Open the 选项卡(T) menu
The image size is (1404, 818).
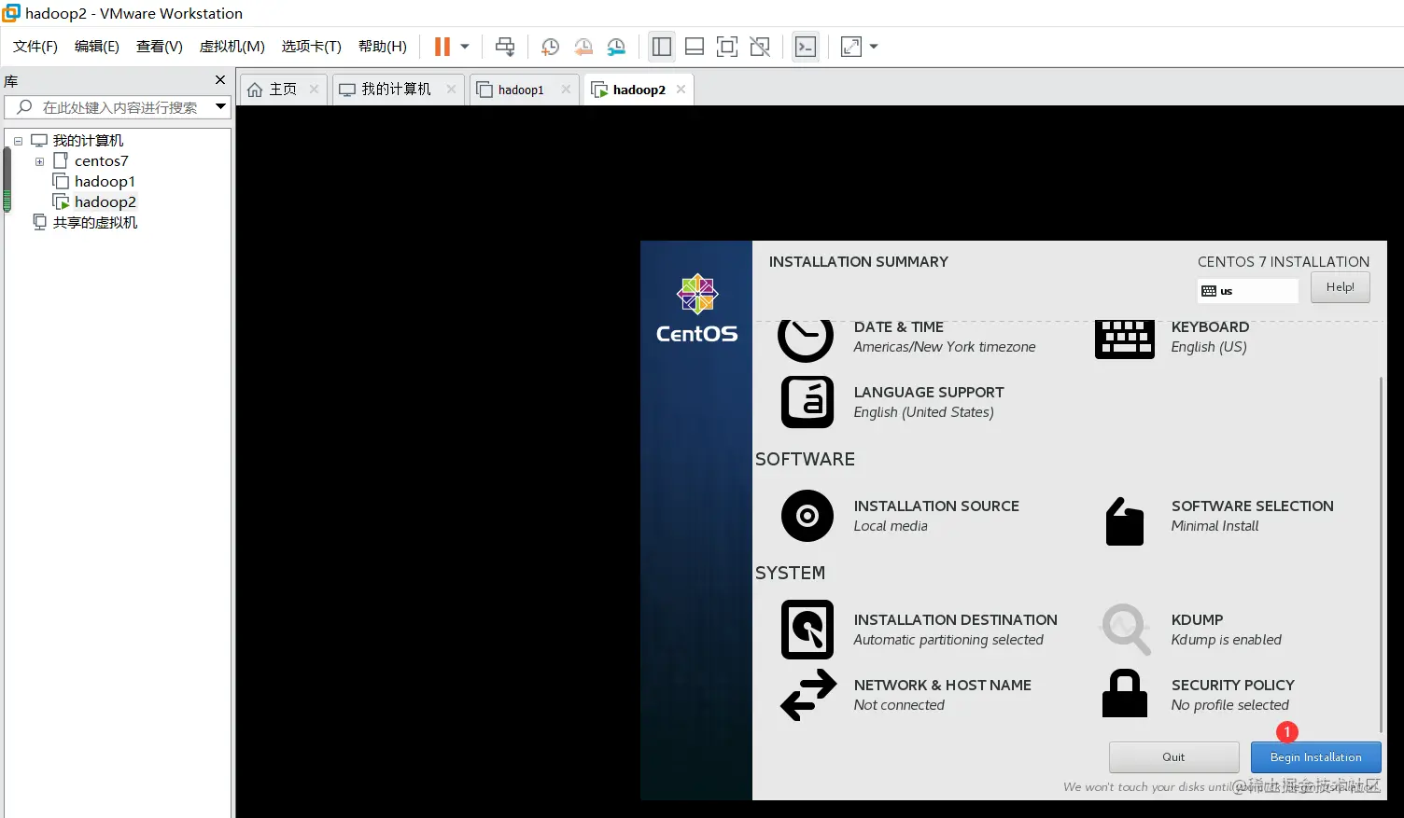312,47
